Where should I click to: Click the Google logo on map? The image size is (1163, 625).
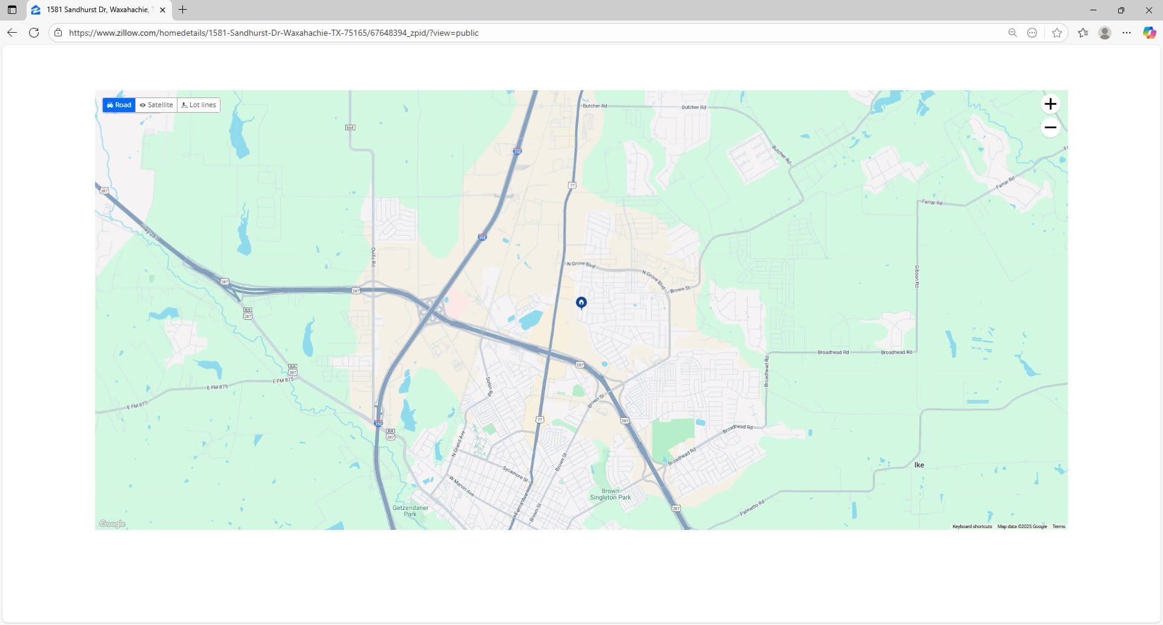point(112,524)
